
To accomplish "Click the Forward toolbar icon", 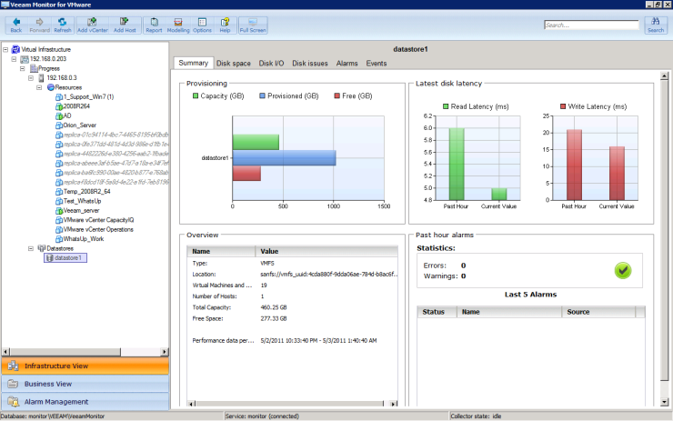I will click(x=39, y=22).
